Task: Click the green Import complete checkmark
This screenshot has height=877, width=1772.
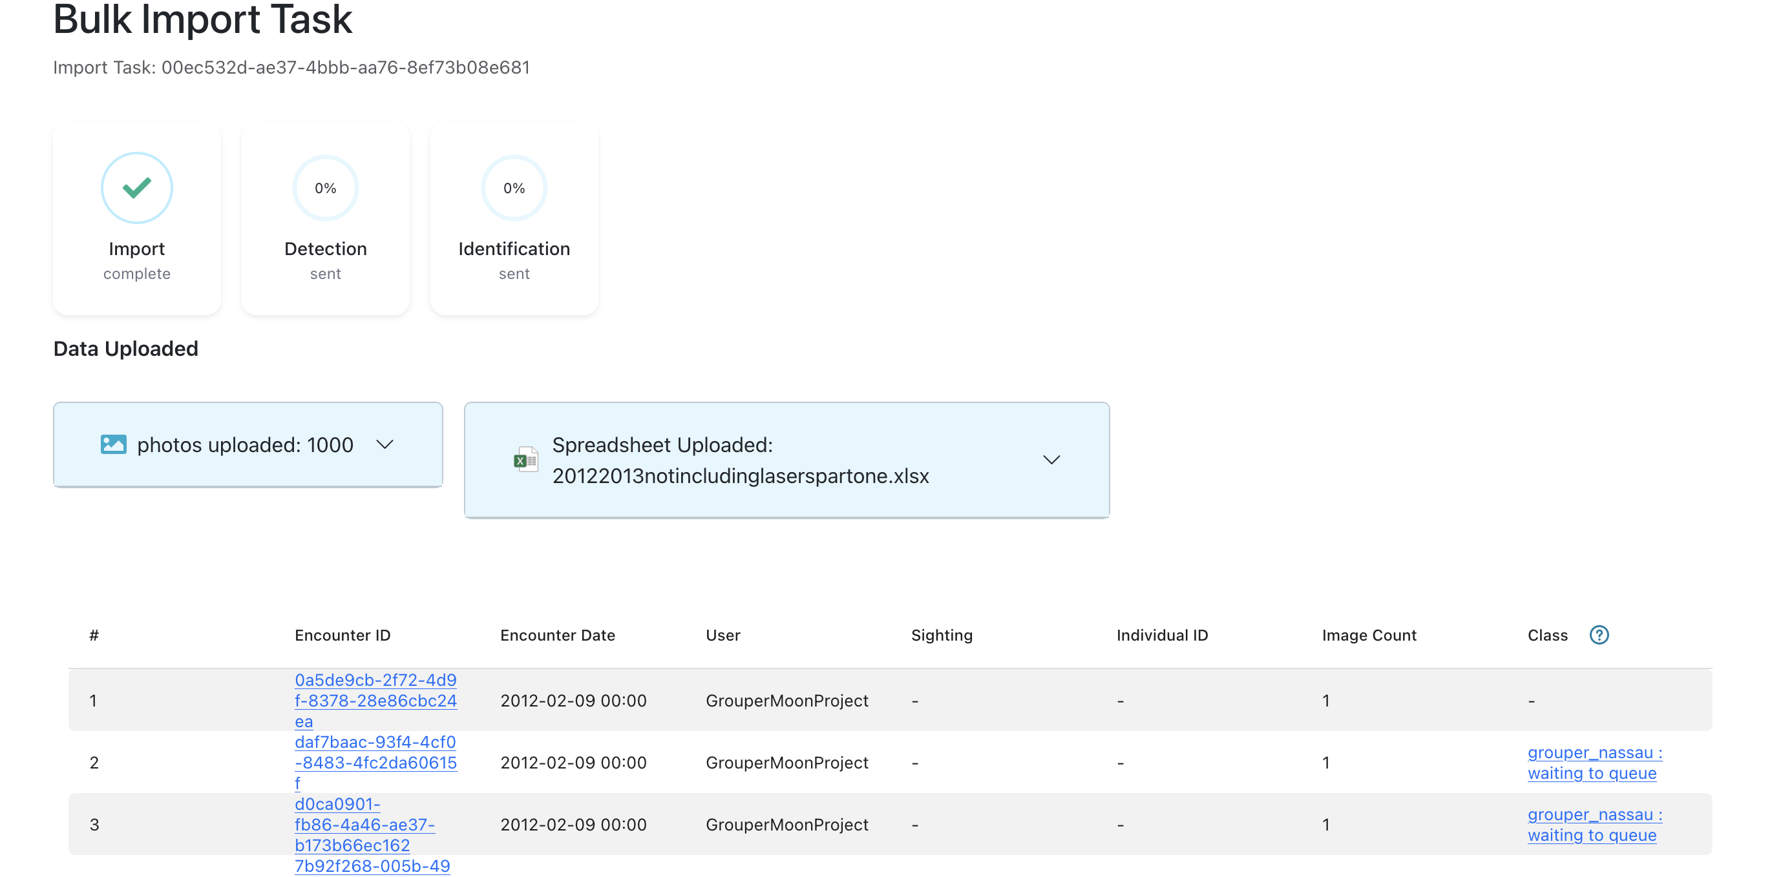Action: click(137, 188)
